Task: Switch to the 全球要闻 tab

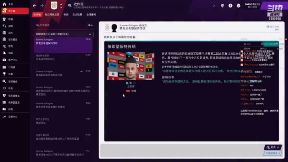Action: click(91, 14)
